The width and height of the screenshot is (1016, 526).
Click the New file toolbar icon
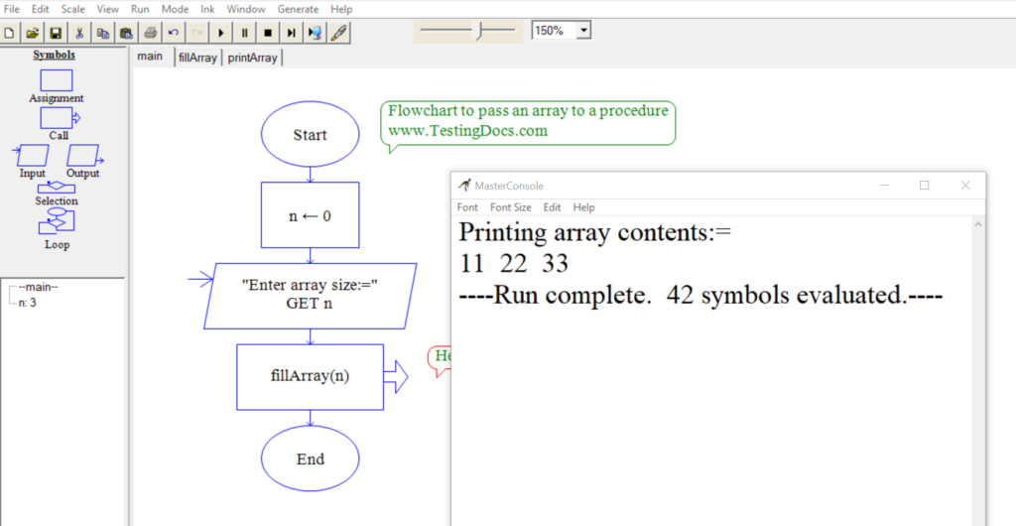click(9, 33)
